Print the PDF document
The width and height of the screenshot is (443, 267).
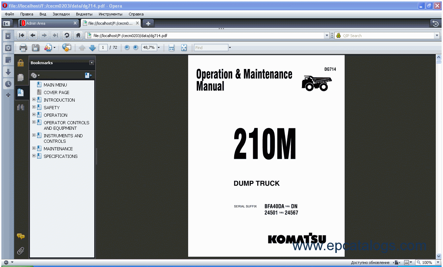tap(23, 48)
